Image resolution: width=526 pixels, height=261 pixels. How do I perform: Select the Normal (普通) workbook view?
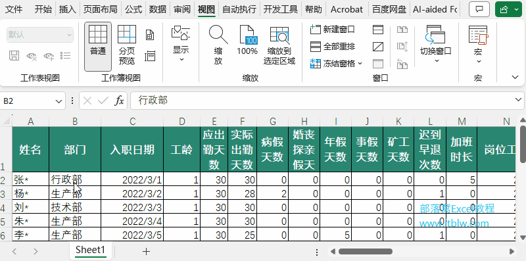98,47
